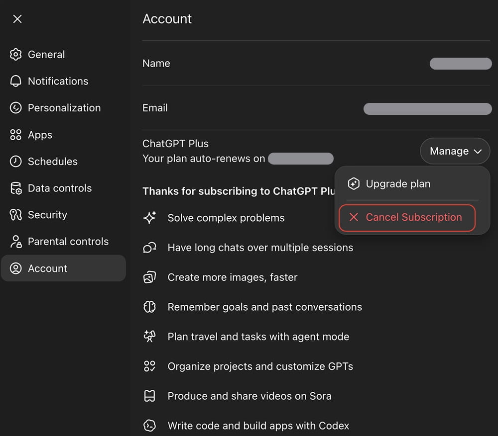
Task: Click 'Plan travel and tasks with agent mode'
Action: 258,337
